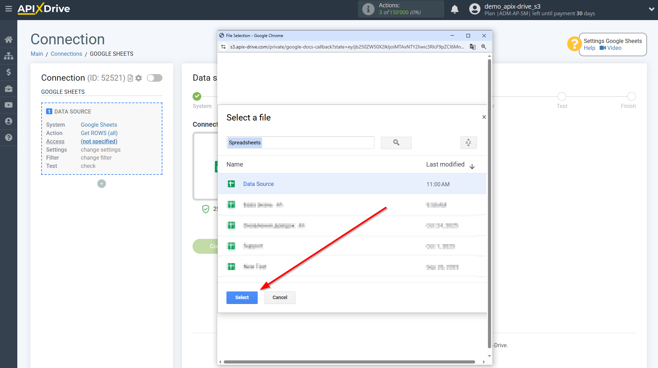Click the search magnifier button in file picker
This screenshot has width=658, height=368.
point(396,143)
